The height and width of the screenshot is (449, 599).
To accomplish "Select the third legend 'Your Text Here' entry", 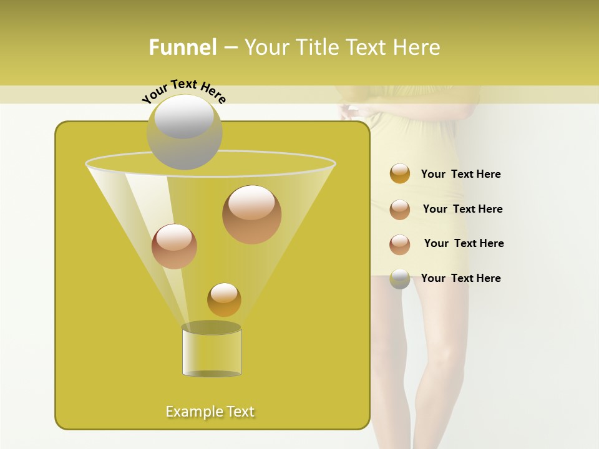I will pyautogui.click(x=464, y=243).
